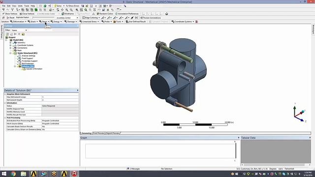
Task: Click the green face selection filter icon
Action: [36, 10]
